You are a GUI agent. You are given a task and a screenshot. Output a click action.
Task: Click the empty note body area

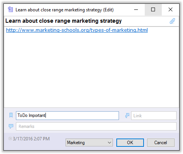pyautogui.click(x=91, y=69)
